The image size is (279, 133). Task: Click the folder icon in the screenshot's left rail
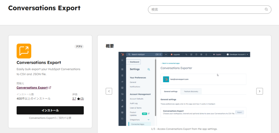(x=122, y=119)
